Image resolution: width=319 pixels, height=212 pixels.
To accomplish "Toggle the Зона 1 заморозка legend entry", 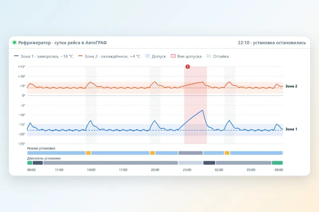I will pos(43,56).
